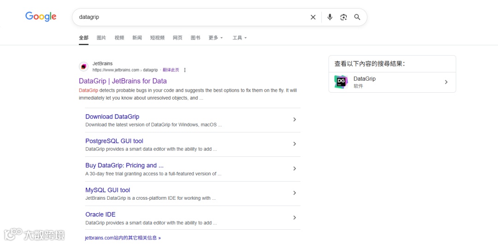Screen dimensions: 498x244
Task: Open the DataGrip | JetBrains for Data result
Action: [123, 81]
